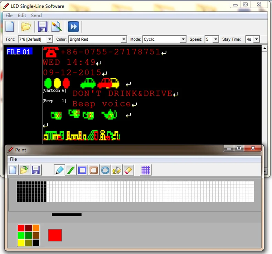Pick the black palette swatch
This screenshot has width=272, height=254.
click(x=36, y=243)
